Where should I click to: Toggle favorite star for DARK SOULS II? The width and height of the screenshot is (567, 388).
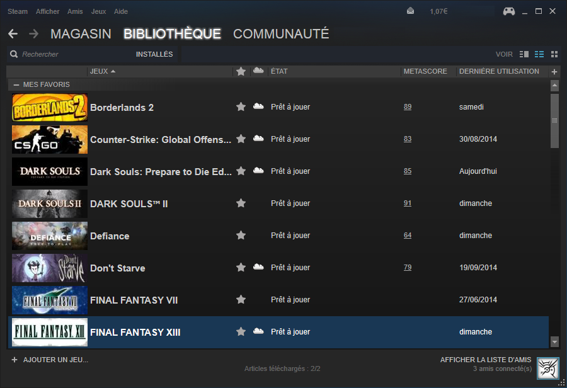tap(241, 203)
